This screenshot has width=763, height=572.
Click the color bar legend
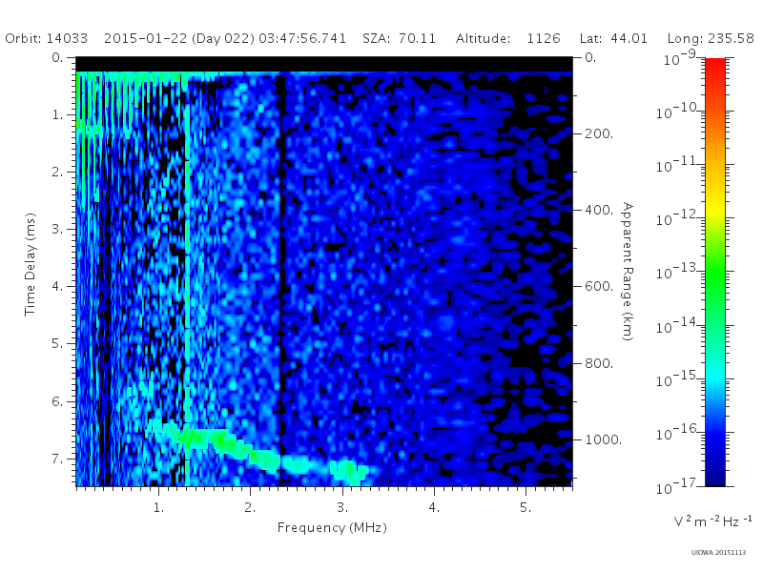(715, 272)
